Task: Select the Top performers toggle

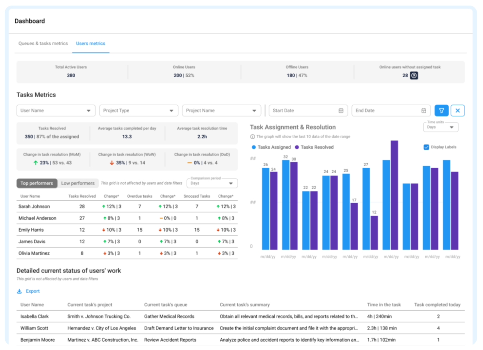Action: pos(37,183)
